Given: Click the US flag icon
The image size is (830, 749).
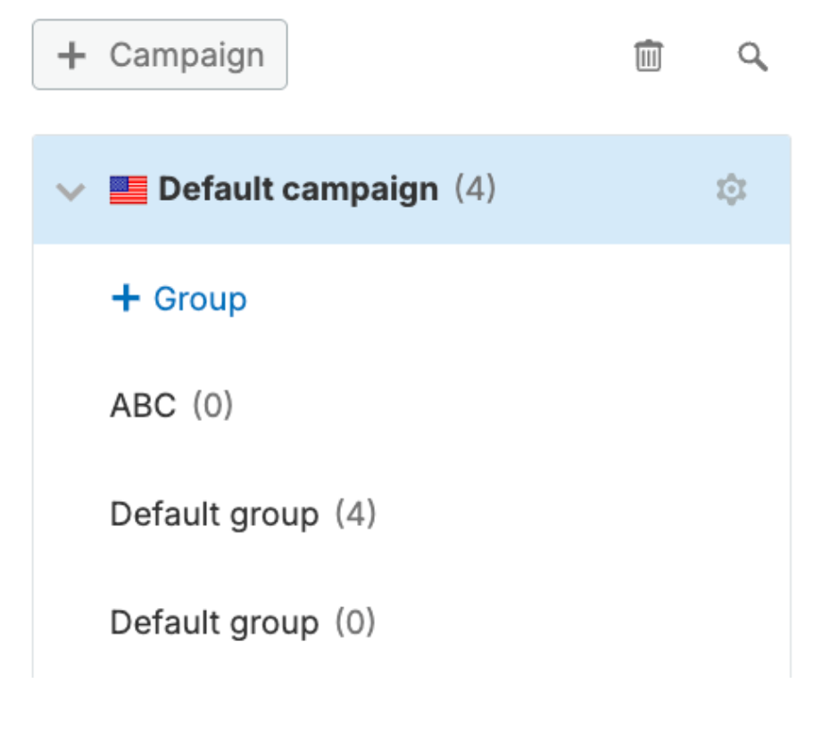Looking at the screenshot, I should pos(129,190).
